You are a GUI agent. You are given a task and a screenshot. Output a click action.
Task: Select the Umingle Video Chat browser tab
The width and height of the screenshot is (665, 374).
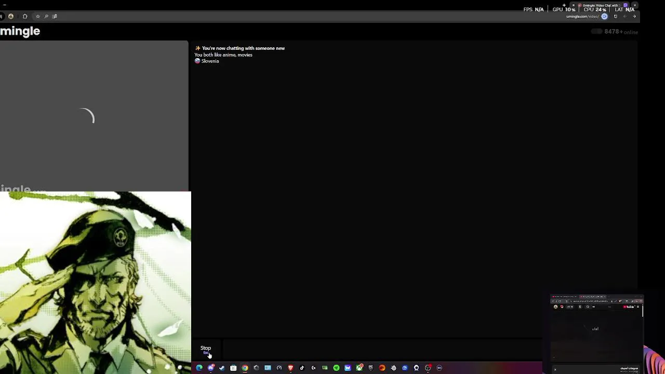tap(600, 5)
